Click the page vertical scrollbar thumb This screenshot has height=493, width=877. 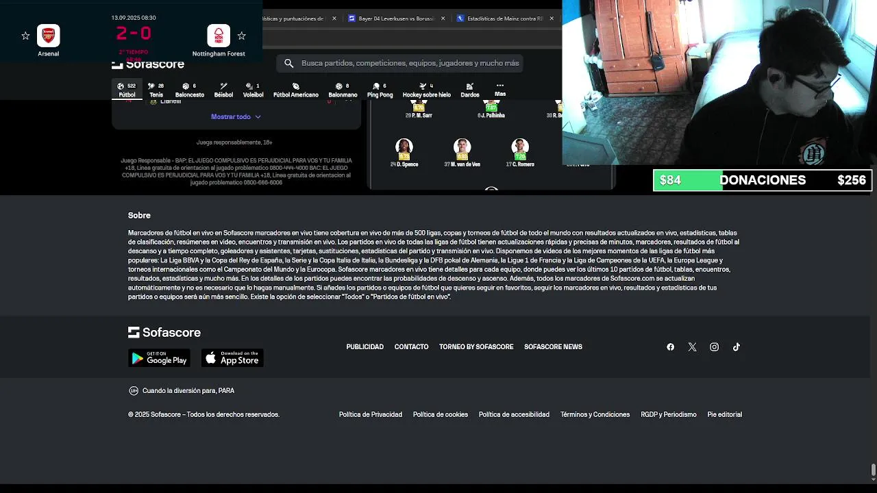[x=873, y=470]
